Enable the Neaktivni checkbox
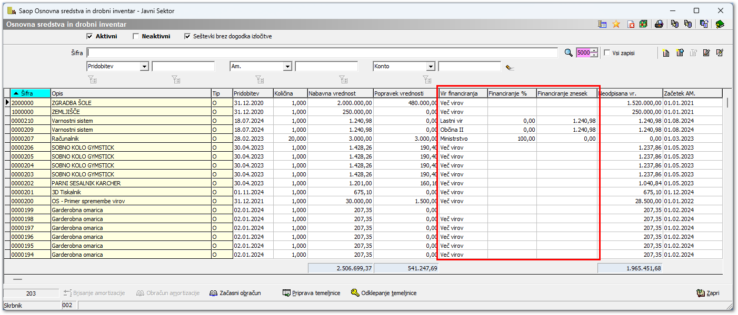738x315 pixels. click(x=136, y=36)
